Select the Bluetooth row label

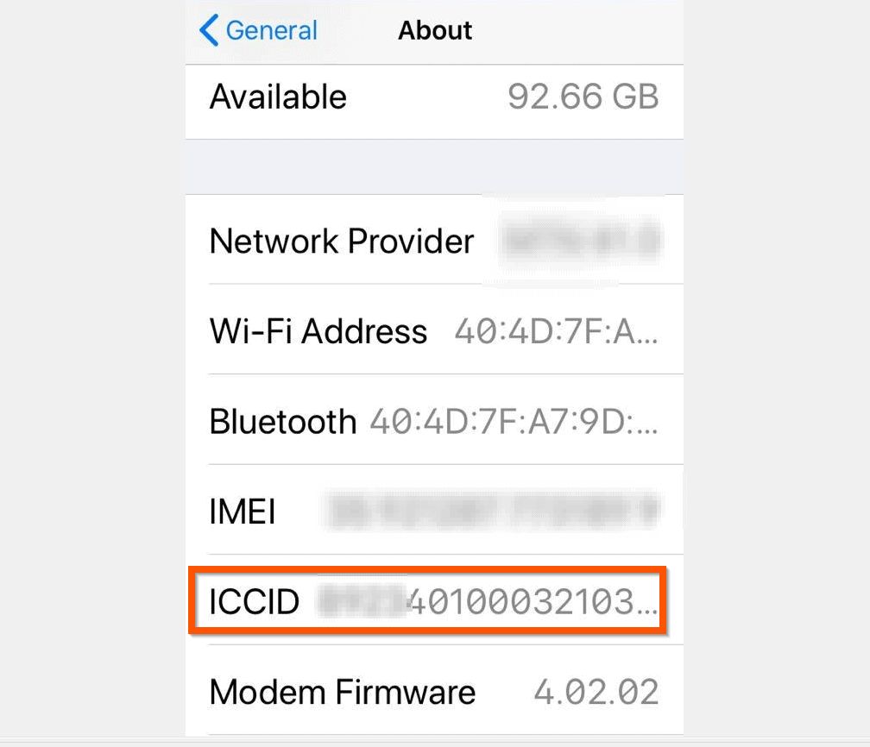click(283, 422)
